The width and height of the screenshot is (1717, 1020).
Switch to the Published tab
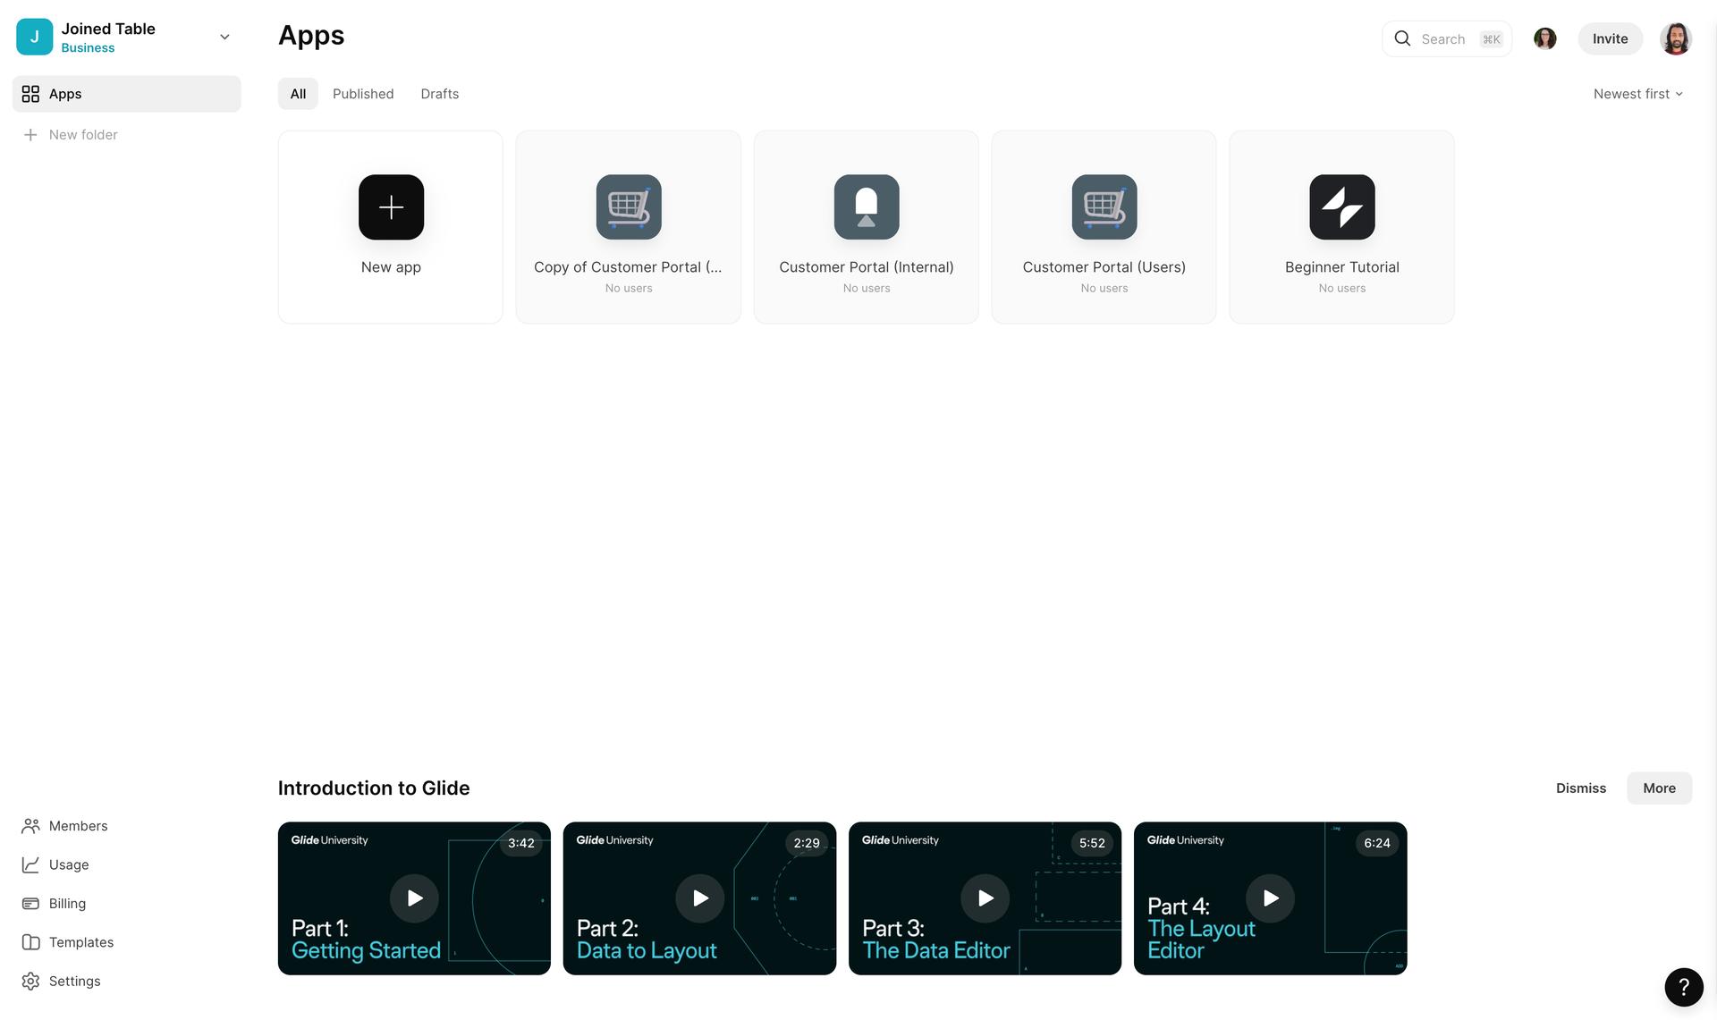point(363,94)
